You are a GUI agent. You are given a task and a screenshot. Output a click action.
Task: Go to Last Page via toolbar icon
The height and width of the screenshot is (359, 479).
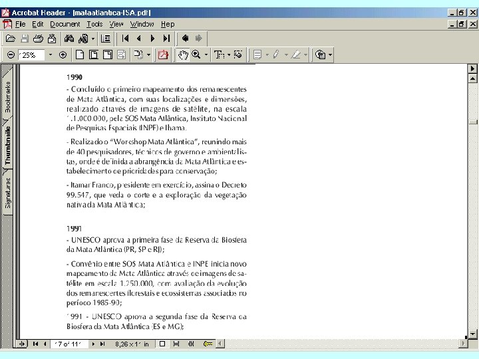coord(166,39)
